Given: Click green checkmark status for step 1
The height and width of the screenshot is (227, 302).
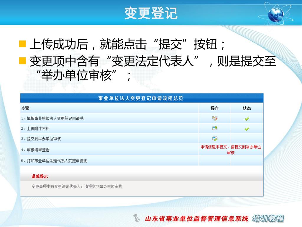Looking at the screenshot, I should [x=247, y=119].
